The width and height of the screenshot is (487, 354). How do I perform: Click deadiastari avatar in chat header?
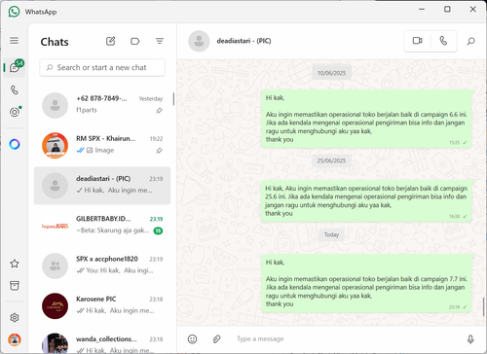coord(199,41)
